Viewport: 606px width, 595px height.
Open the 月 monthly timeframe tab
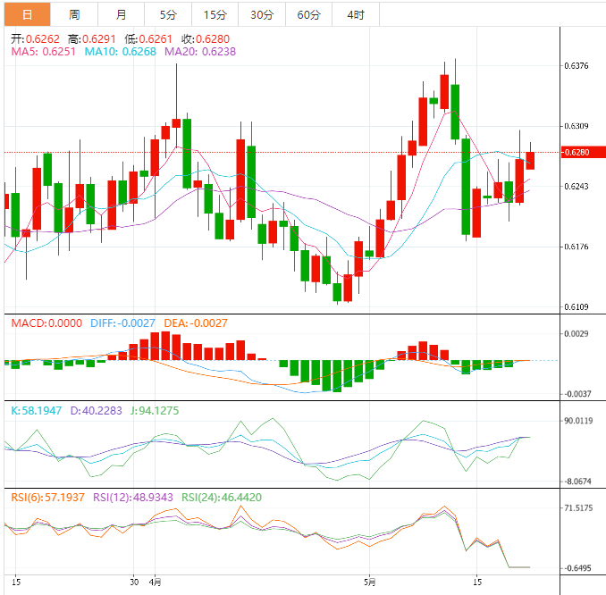point(121,15)
